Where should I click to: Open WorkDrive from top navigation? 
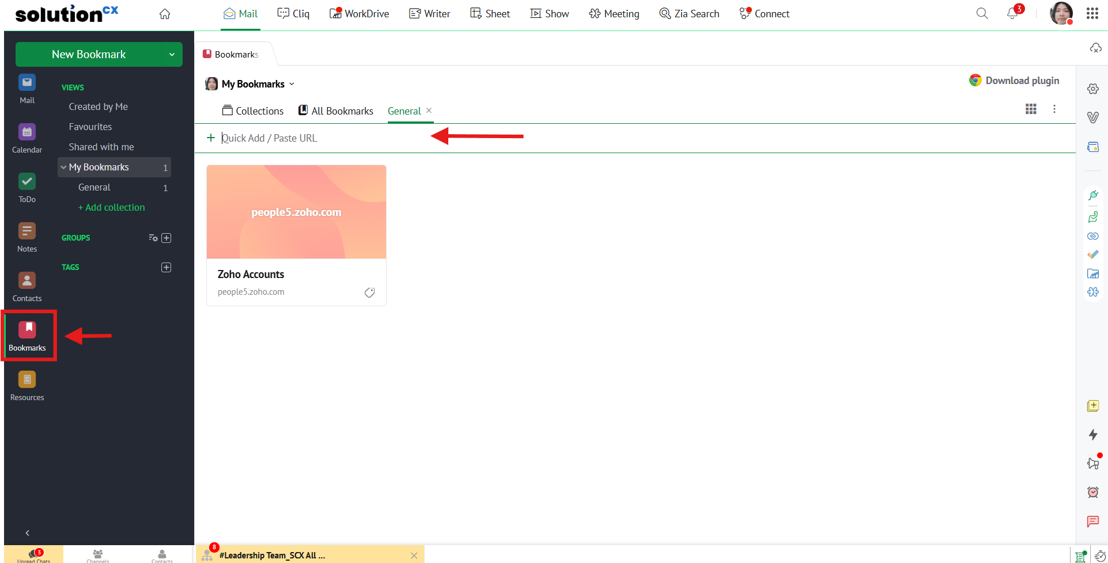click(359, 14)
